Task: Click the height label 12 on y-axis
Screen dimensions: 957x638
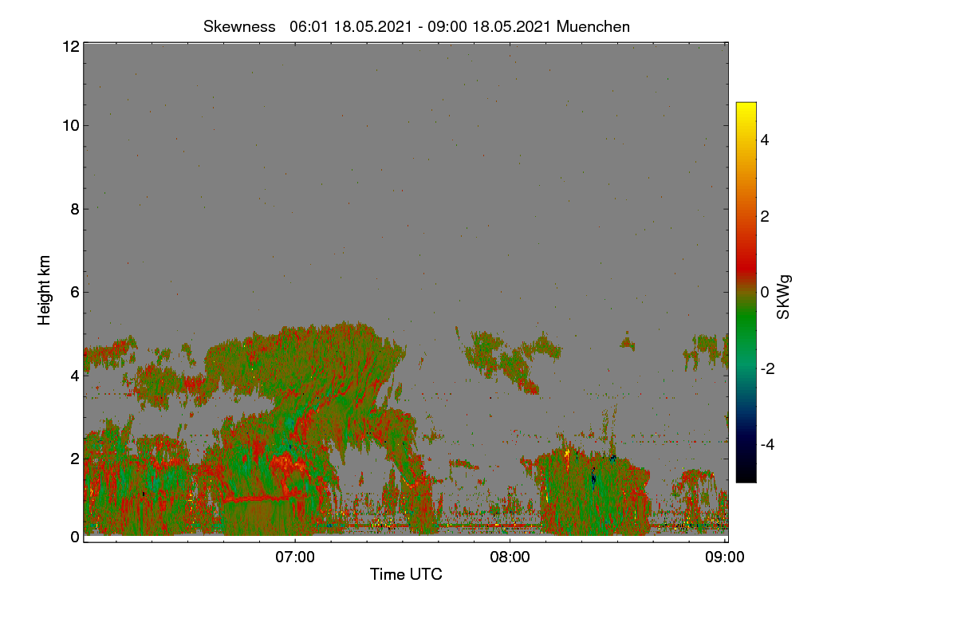Action: coord(69,46)
